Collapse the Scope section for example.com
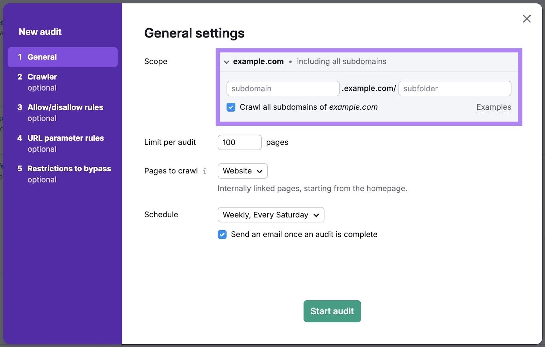 click(x=226, y=62)
